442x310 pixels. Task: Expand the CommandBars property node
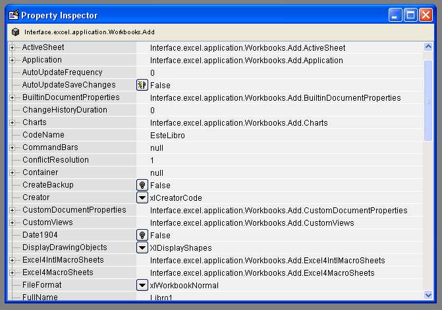(12, 147)
